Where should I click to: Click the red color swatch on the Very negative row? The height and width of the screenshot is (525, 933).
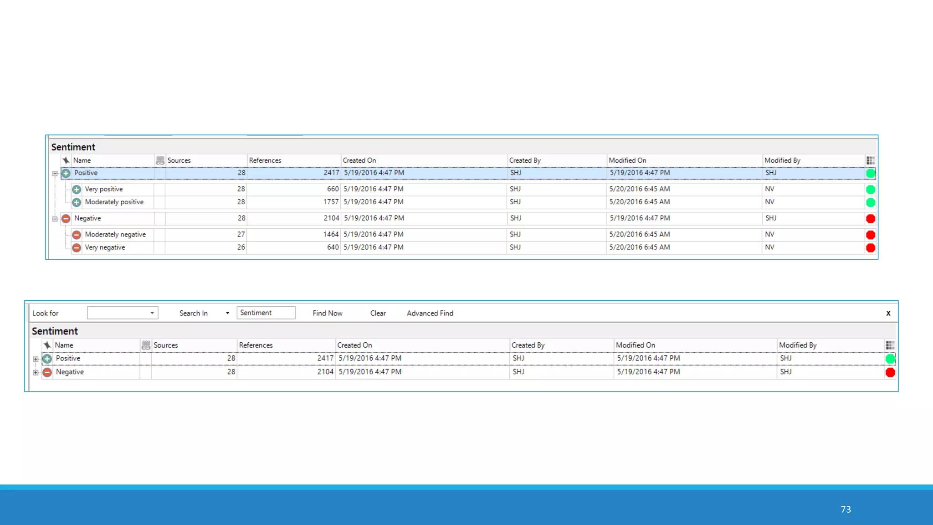(x=870, y=248)
